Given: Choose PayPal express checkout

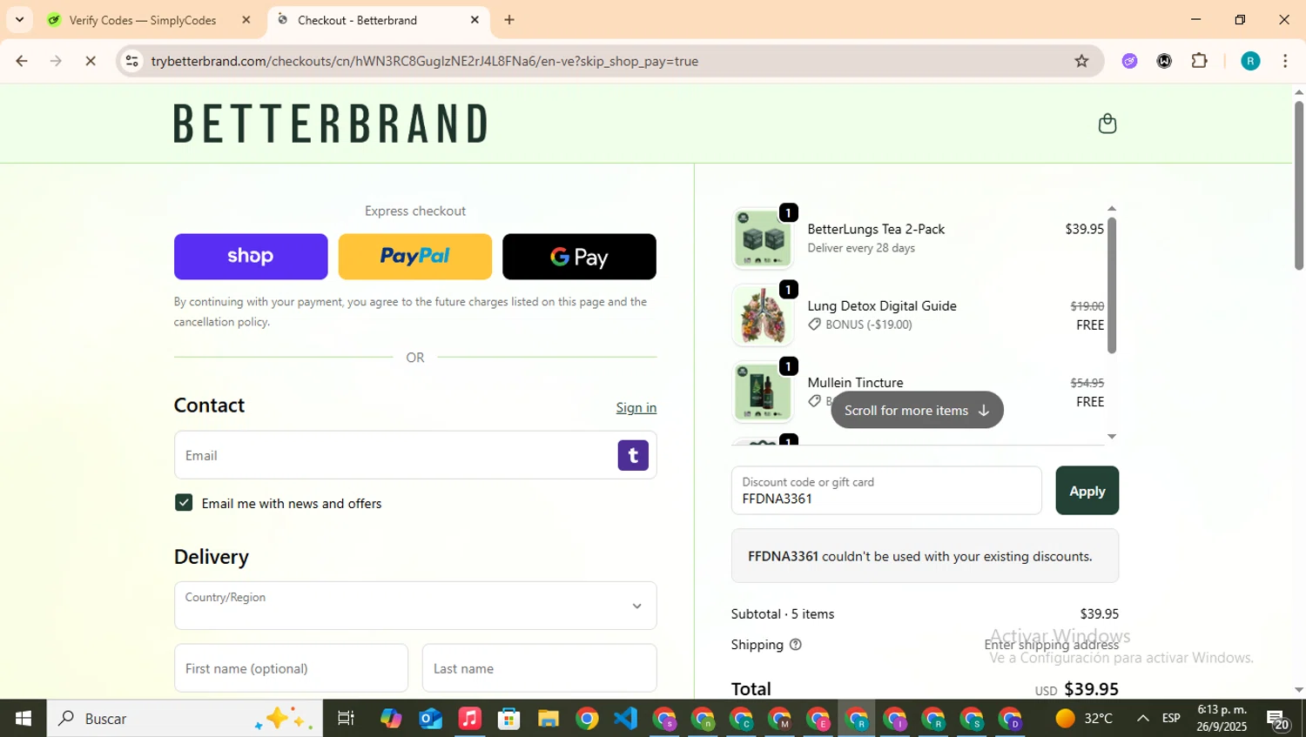Looking at the screenshot, I should (415, 257).
